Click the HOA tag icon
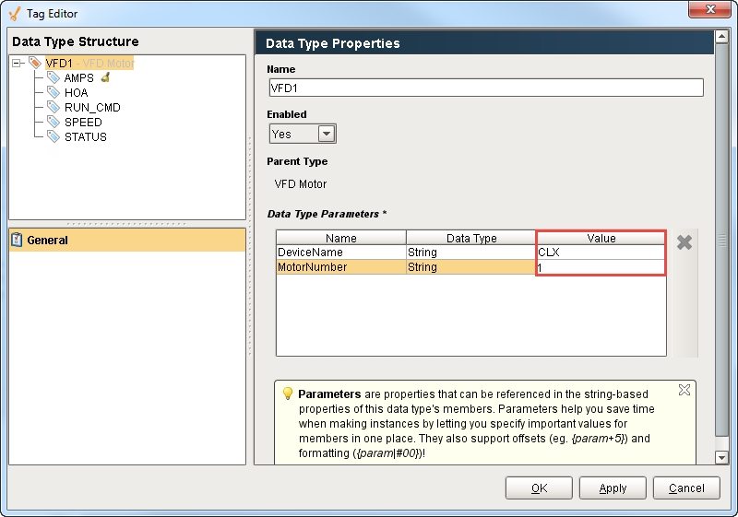 click(x=54, y=93)
